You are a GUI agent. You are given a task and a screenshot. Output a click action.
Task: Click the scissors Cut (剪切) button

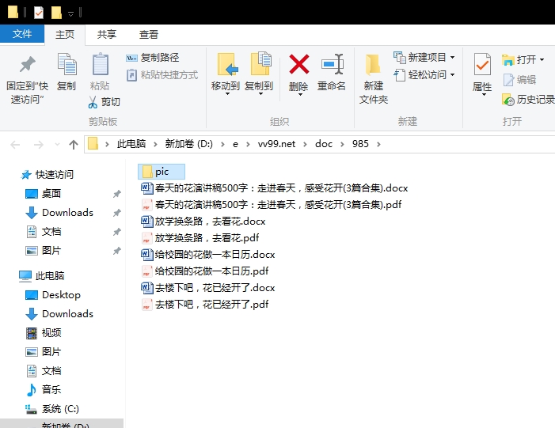click(x=104, y=102)
